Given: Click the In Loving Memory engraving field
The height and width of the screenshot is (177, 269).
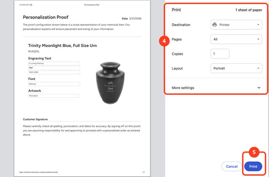Looking at the screenshot, I should [x=54, y=63].
